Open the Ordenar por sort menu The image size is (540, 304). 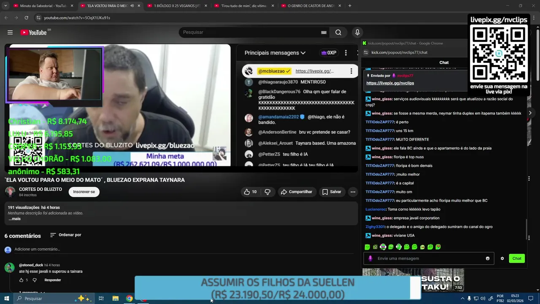coord(65,235)
